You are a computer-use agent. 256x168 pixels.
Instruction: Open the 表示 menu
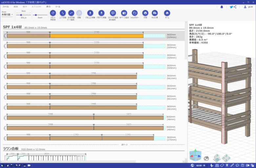click(x=48, y=7)
